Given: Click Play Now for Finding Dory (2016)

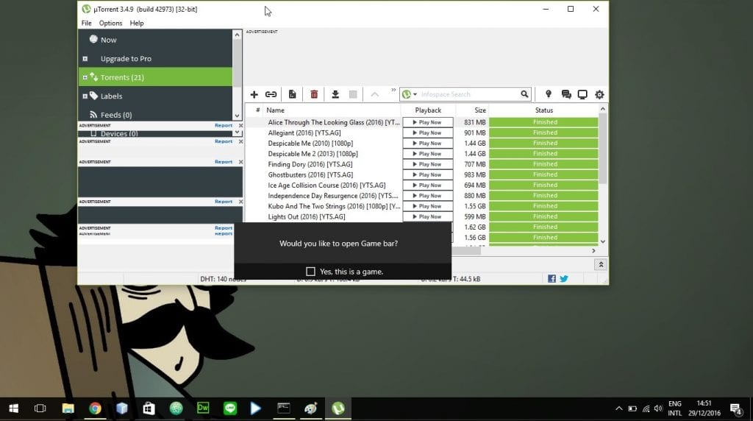Looking at the screenshot, I should (x=427, y=165).
